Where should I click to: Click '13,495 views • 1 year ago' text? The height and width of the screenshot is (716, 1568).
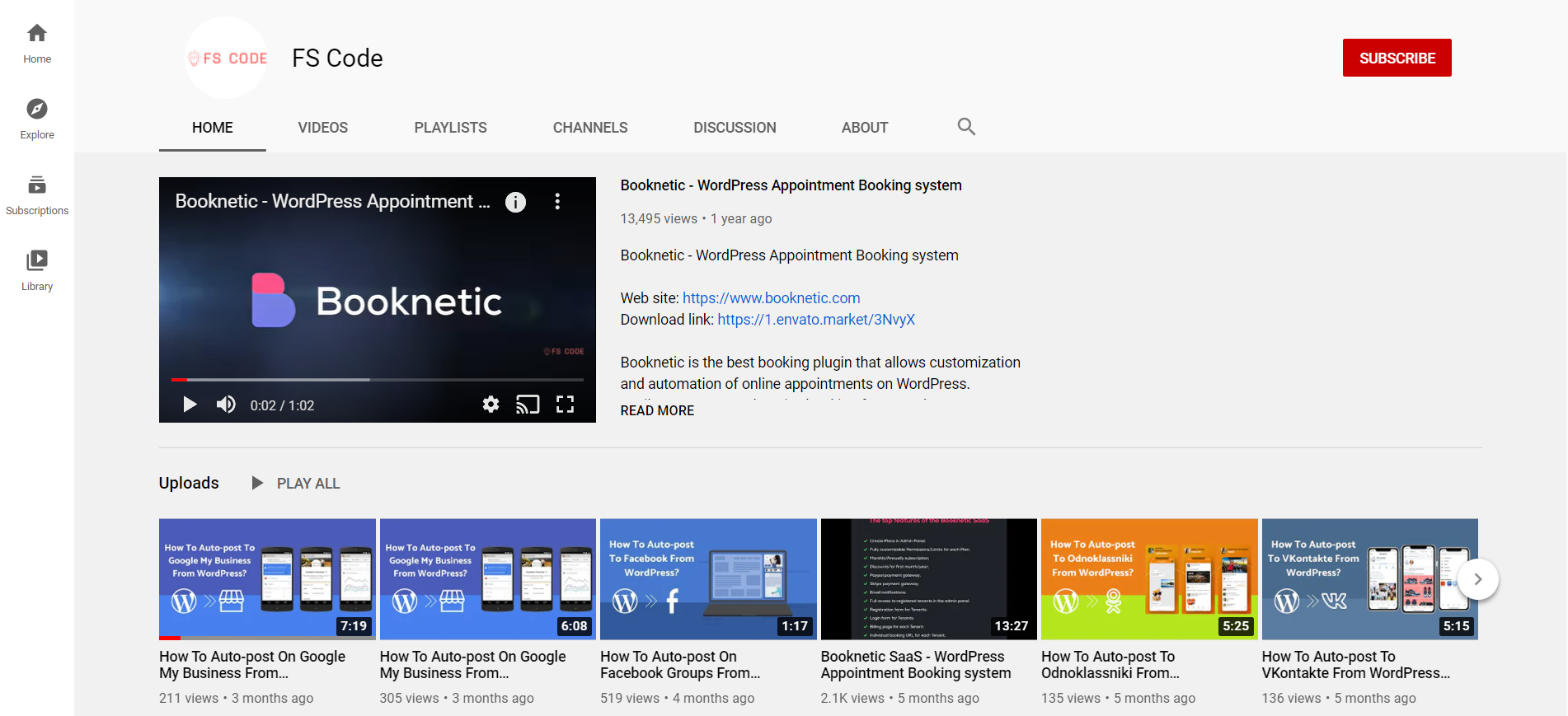697,218
